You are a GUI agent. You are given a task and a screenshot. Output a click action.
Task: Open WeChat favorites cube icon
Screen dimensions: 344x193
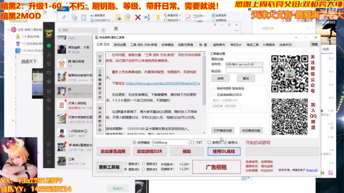pyautogui.click(x=49, y=63)
